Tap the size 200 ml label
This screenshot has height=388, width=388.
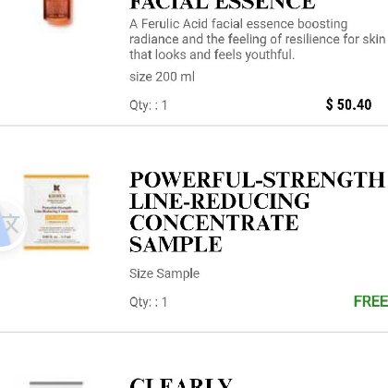coord(162,77)
